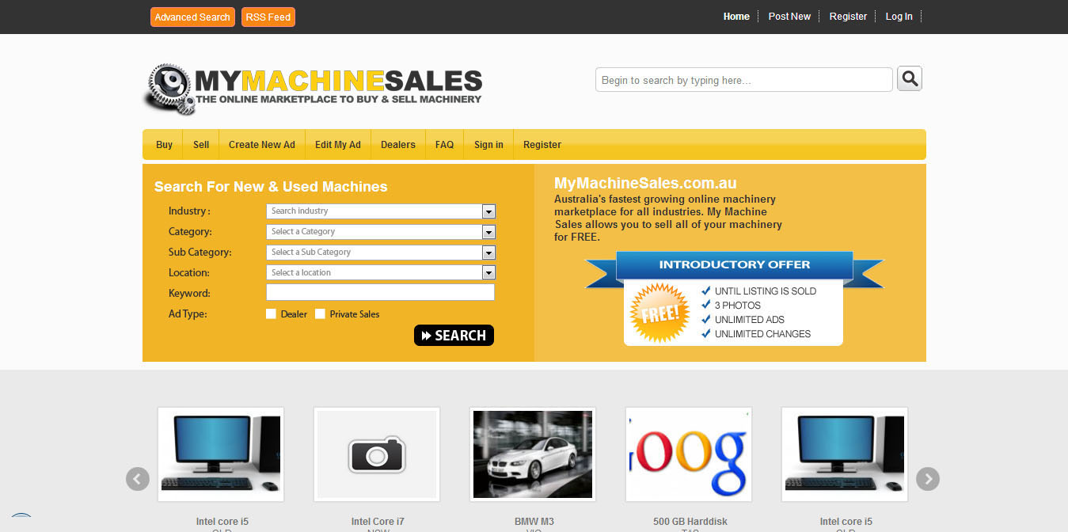
Task: Tick the Private Sales checkbox
Action: [x=320, y=313]
